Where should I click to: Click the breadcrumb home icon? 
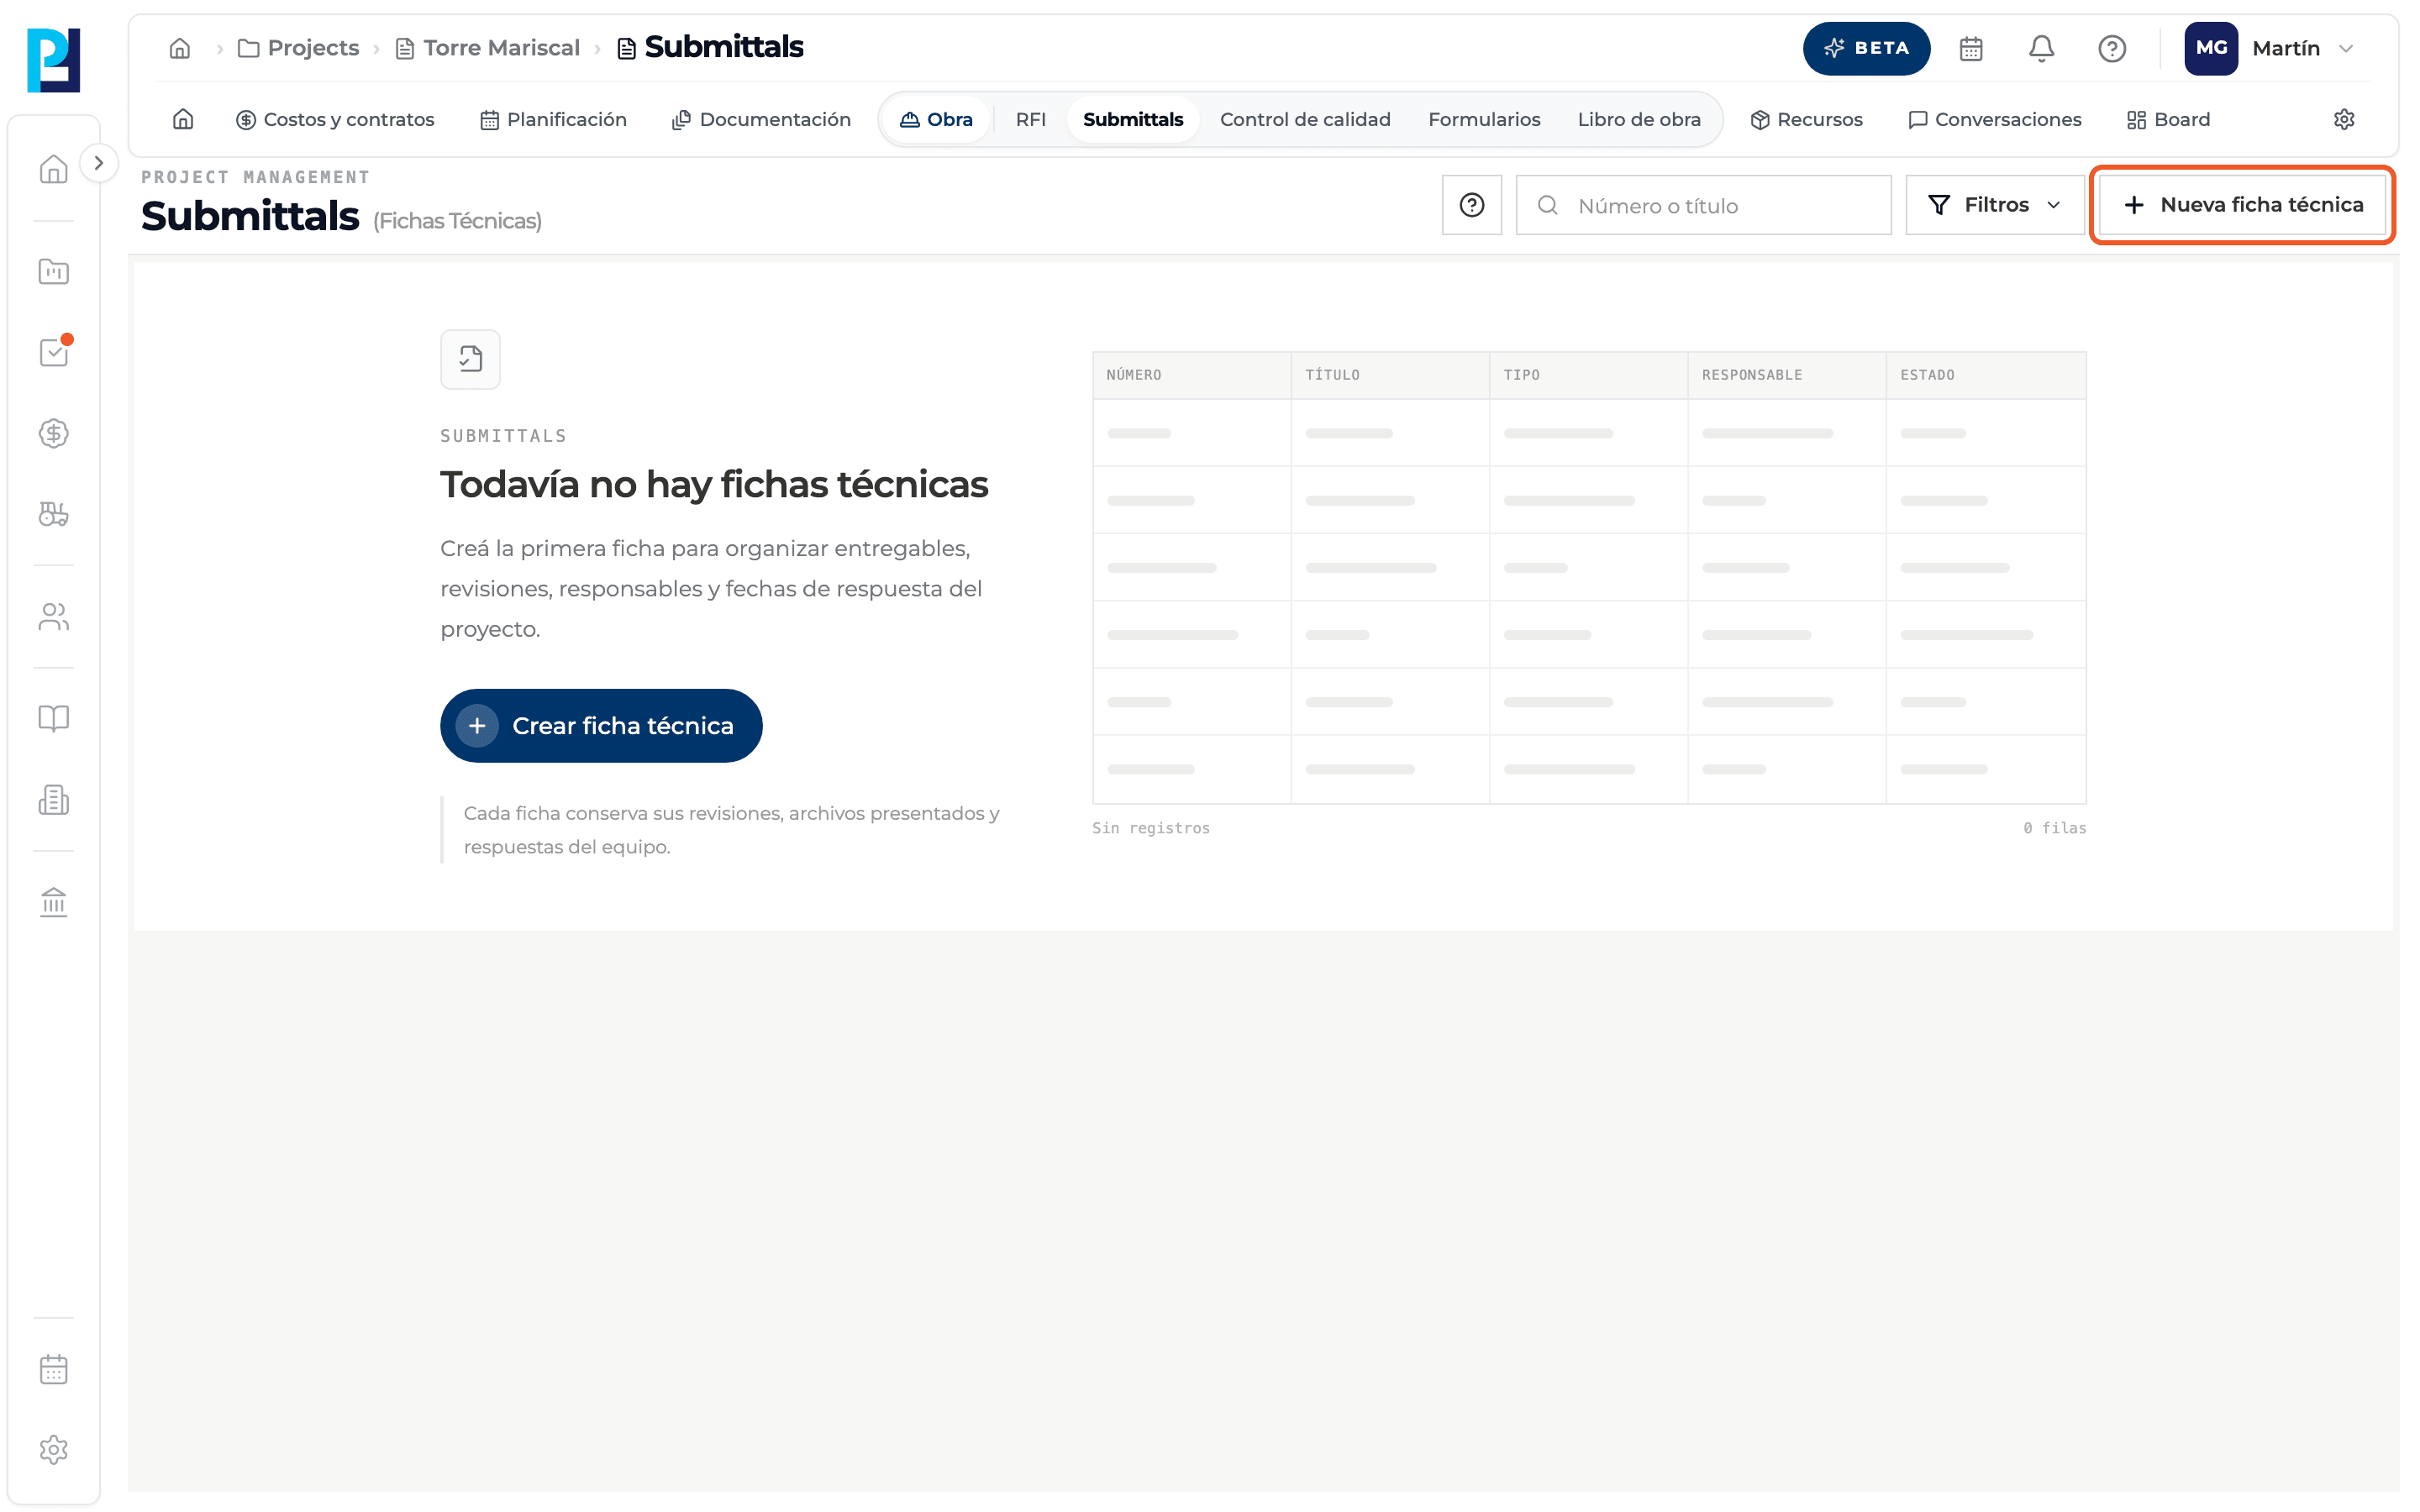180,48
